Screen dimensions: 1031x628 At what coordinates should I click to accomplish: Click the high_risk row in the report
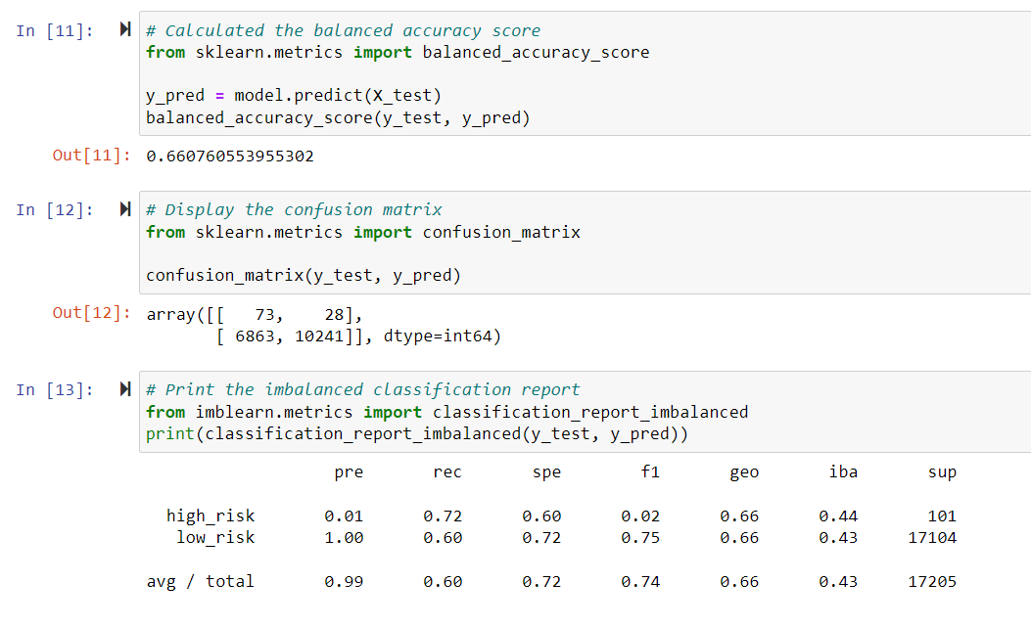pyautogui.click(x=562, y=516)
